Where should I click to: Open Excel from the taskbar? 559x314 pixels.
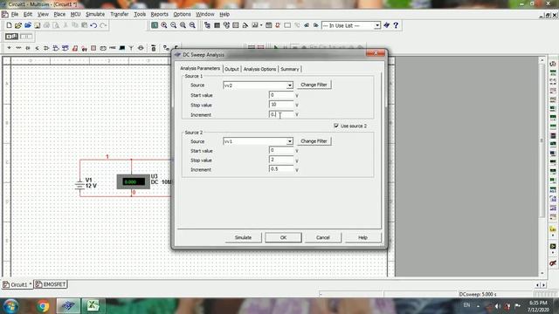point(93,306)
